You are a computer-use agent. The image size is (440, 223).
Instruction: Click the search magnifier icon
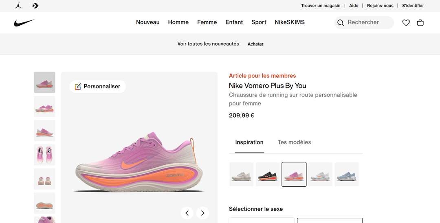[340, 23]
